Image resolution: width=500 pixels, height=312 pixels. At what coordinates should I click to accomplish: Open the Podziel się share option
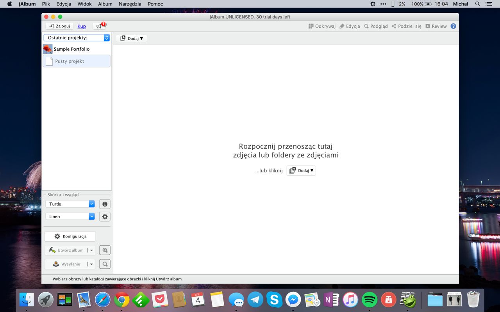tap(406, 26)
